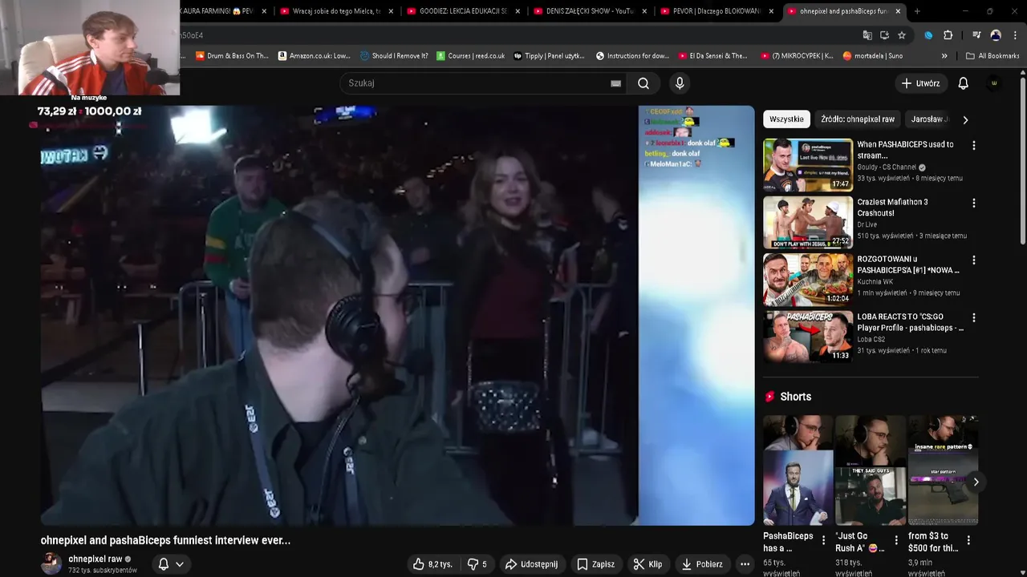The image size is (1027, 577).
Task: Show hidden bookmarks chevron
Action: [x=944, y=56]
